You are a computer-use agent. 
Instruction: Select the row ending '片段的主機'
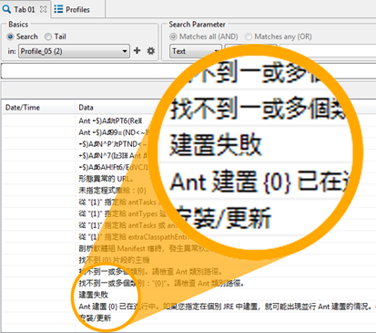[x=114, y=260]
